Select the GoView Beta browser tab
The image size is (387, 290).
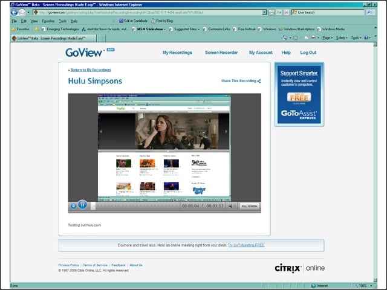[53, 38]
